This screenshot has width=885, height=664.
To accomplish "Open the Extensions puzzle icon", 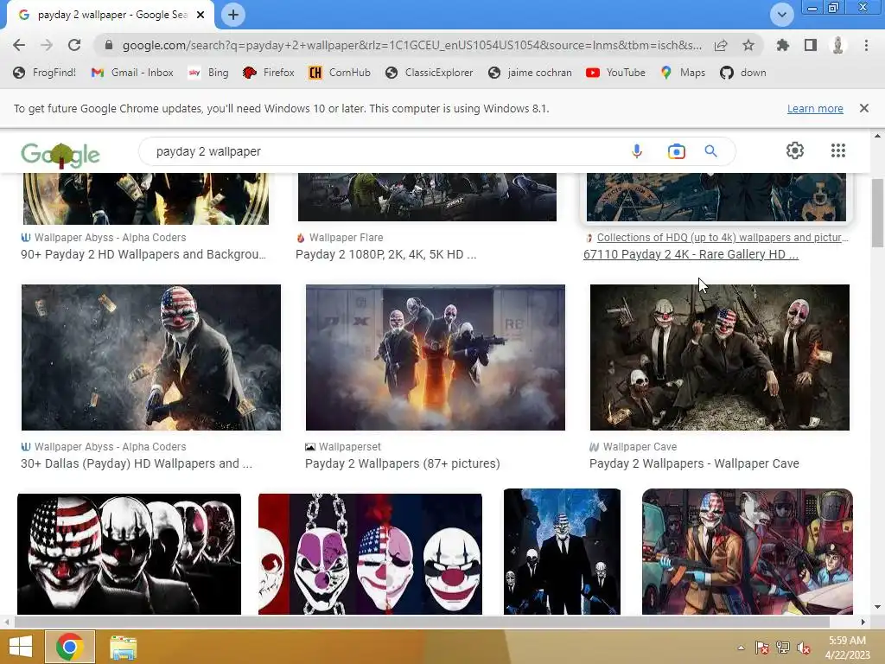I will coord(782,45).
